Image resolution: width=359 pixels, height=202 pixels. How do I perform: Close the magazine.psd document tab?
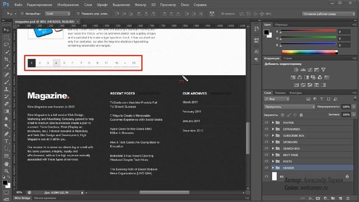78,21
